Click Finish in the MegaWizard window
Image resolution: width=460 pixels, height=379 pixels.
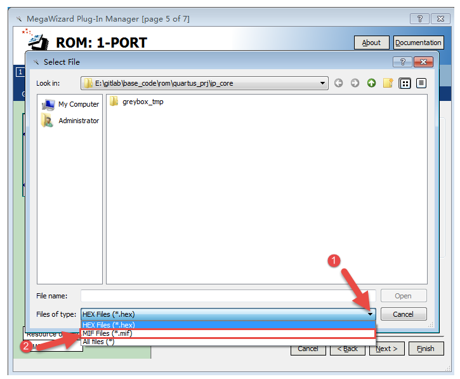(x=426, y=349)
